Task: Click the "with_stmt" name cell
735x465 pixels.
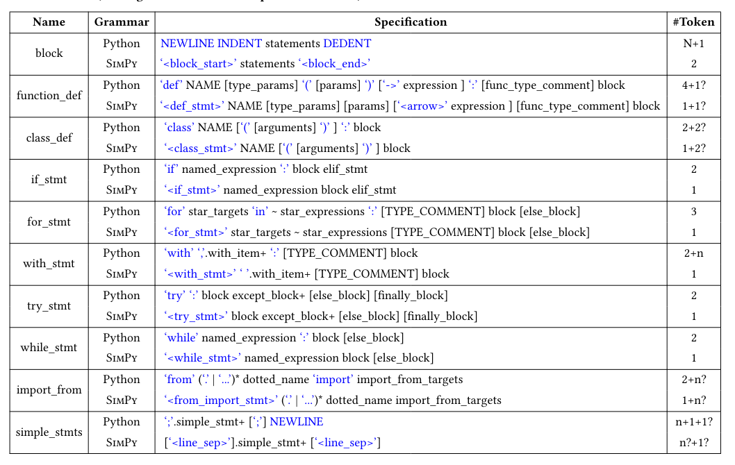Action: [49, 263]
